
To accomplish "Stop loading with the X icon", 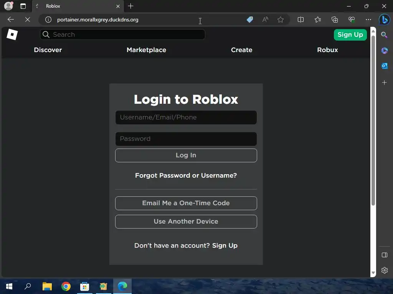I will click(28, 20).
